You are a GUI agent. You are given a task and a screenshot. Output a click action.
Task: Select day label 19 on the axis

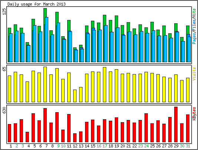[x=117, y=146]
